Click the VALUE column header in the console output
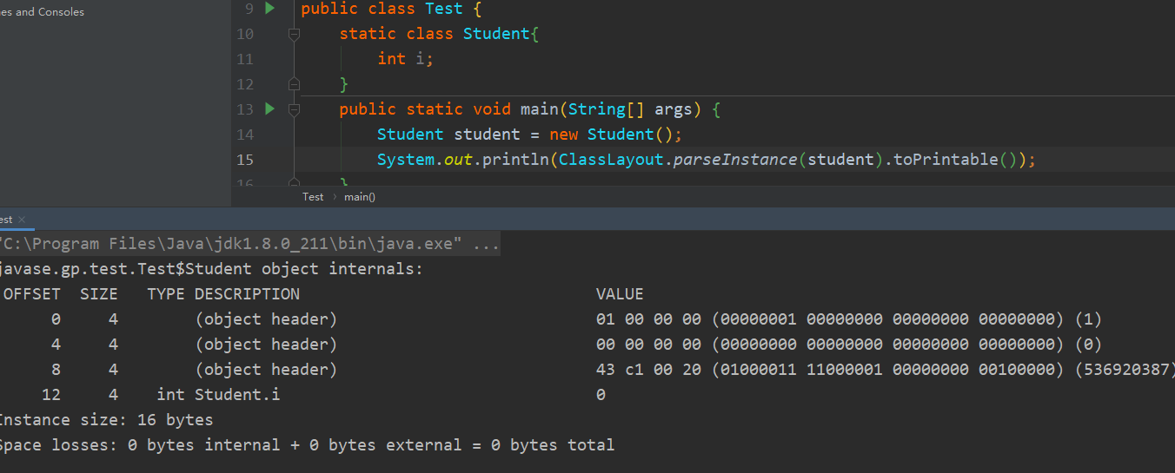The height and width of the screenshot is (473, 1175). point(620,294)
